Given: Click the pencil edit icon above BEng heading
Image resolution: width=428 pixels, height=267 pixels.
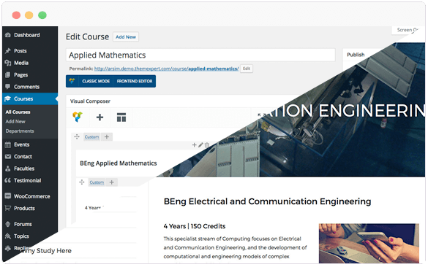Looking at the screenshot, I should 200,145.
